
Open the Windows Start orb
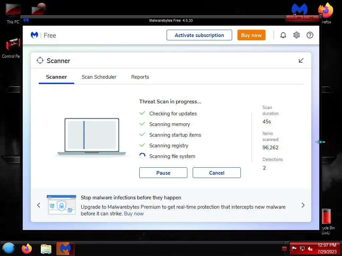click(x=8, y=249)
